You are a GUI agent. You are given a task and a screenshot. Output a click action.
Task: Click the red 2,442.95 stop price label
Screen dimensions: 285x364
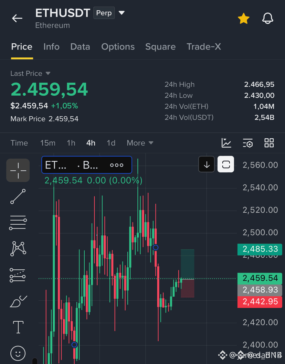click(x=260, y=302)
